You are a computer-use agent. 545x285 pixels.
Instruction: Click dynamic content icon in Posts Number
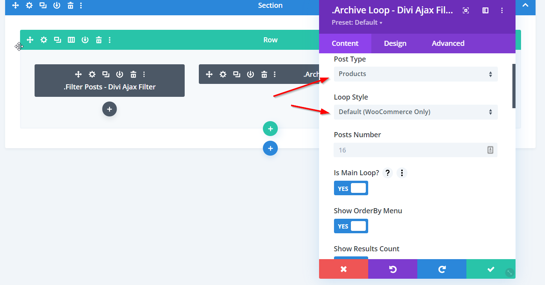tap(490, 150)
